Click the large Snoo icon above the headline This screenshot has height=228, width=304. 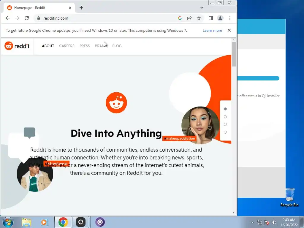point(116,103)
